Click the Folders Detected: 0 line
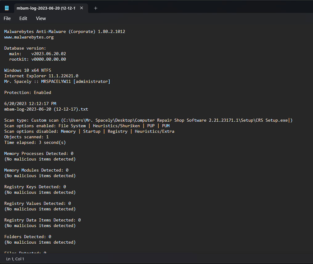 point(28,237)
